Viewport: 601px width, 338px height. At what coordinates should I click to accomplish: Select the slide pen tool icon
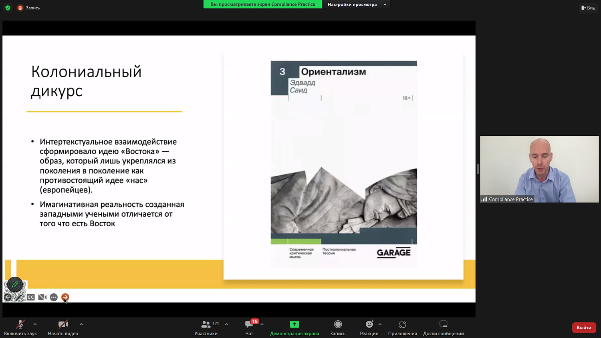[x=19, y=297]
